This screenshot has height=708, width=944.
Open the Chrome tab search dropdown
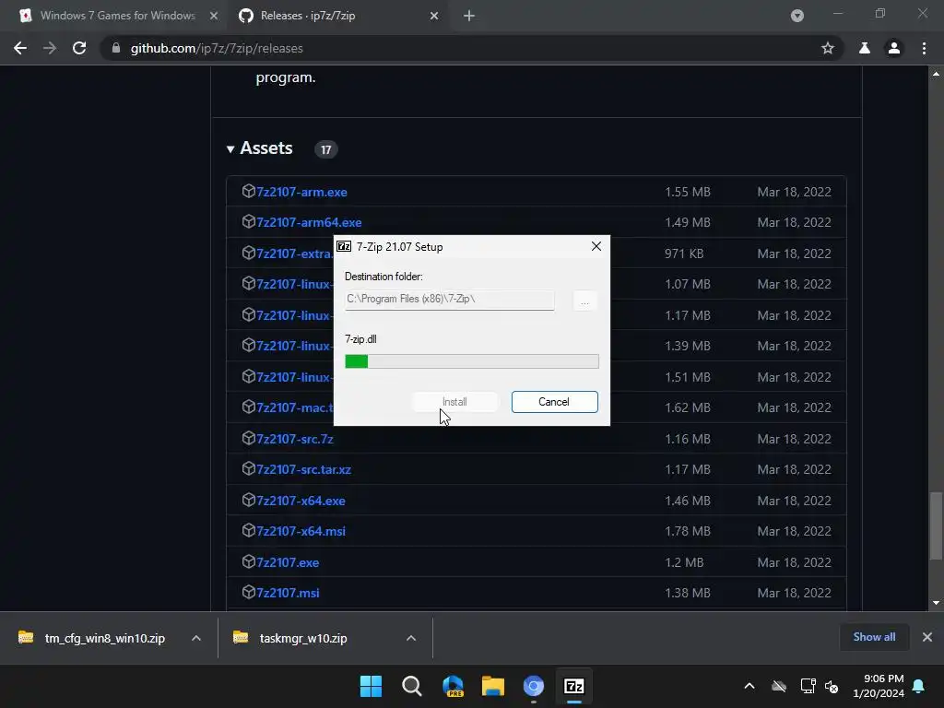click(x=797, y=17)
